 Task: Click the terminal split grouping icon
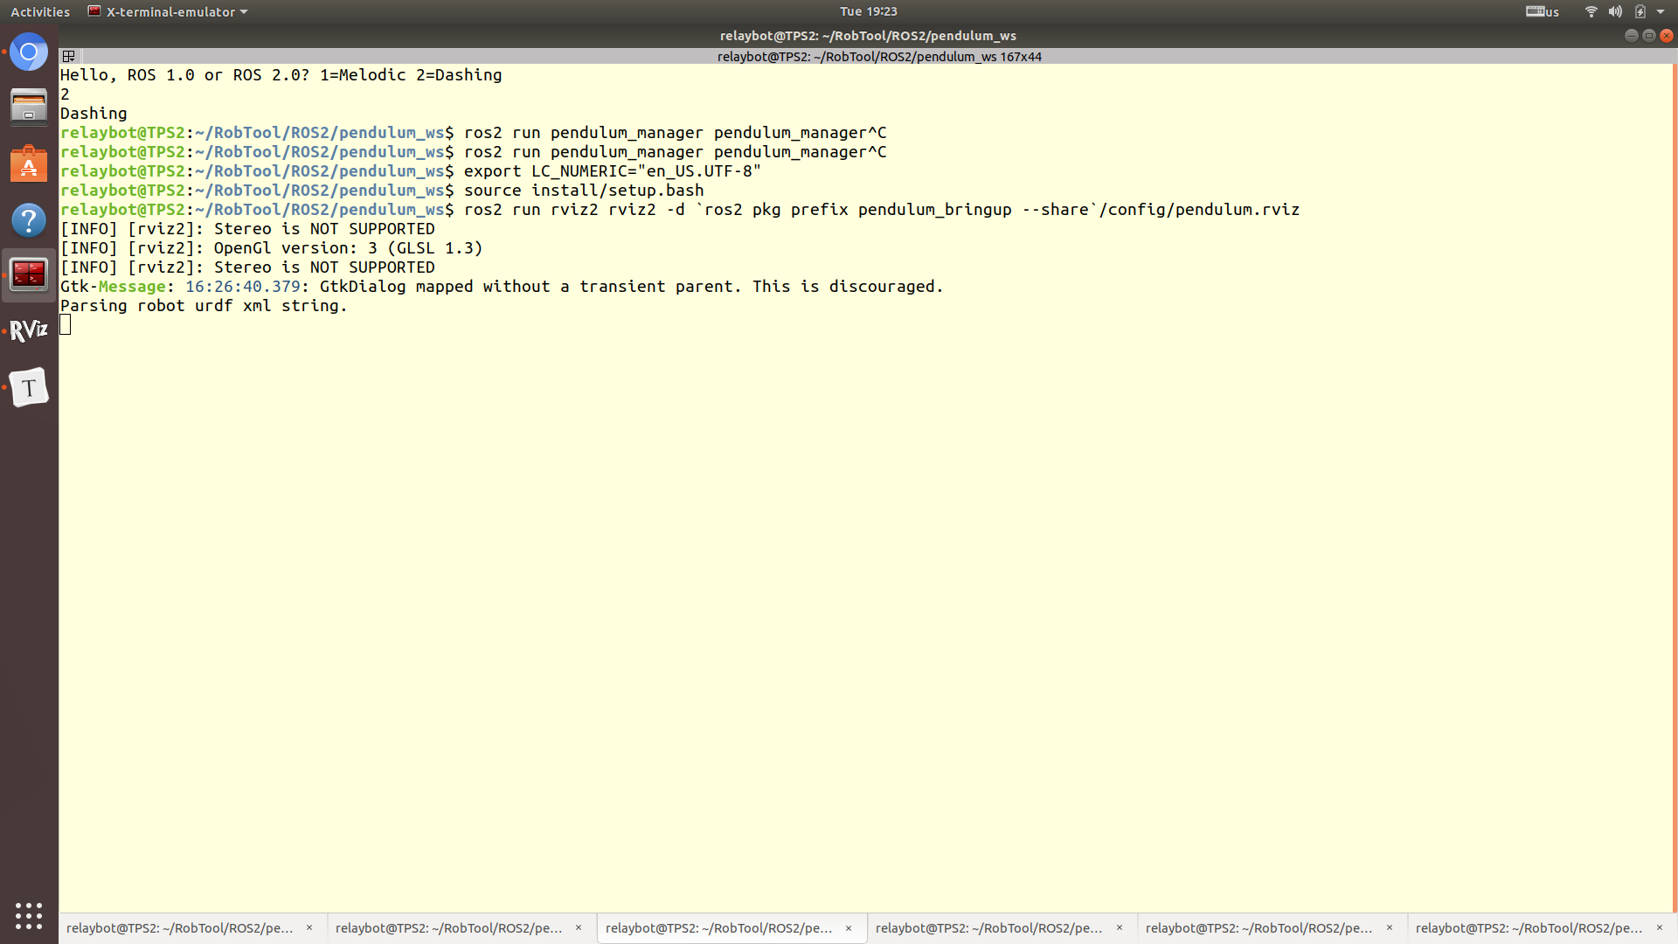point(68,57)
